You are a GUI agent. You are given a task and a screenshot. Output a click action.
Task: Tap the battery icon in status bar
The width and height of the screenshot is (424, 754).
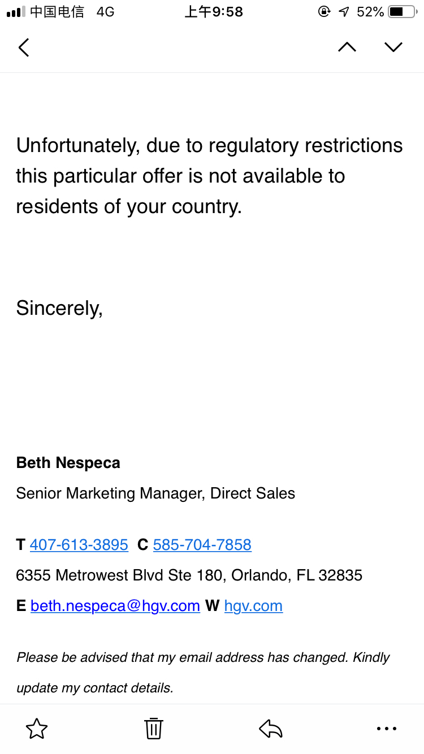402,12
